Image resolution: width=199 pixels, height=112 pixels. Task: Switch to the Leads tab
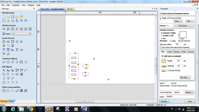[169, 52]
